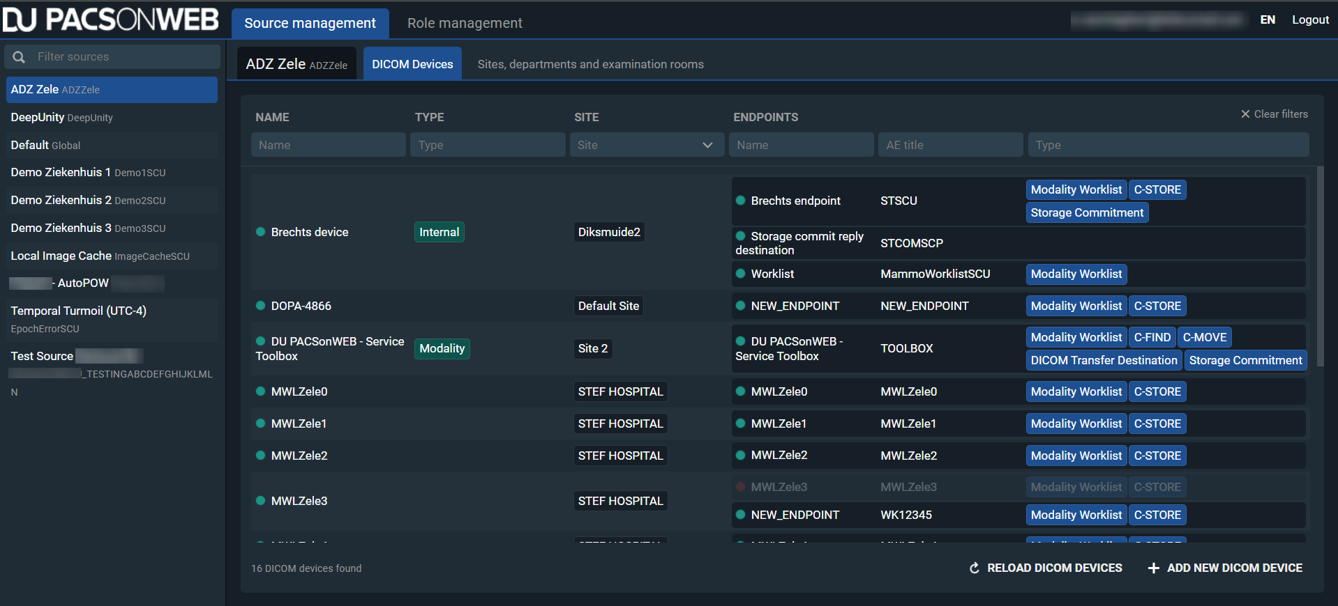Click the reload arrow icon for DICOM devices

point(975,568)
